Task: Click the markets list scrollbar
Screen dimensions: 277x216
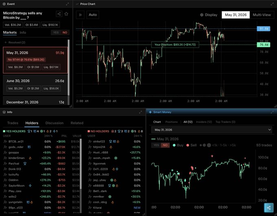Action: click(68, 67)
